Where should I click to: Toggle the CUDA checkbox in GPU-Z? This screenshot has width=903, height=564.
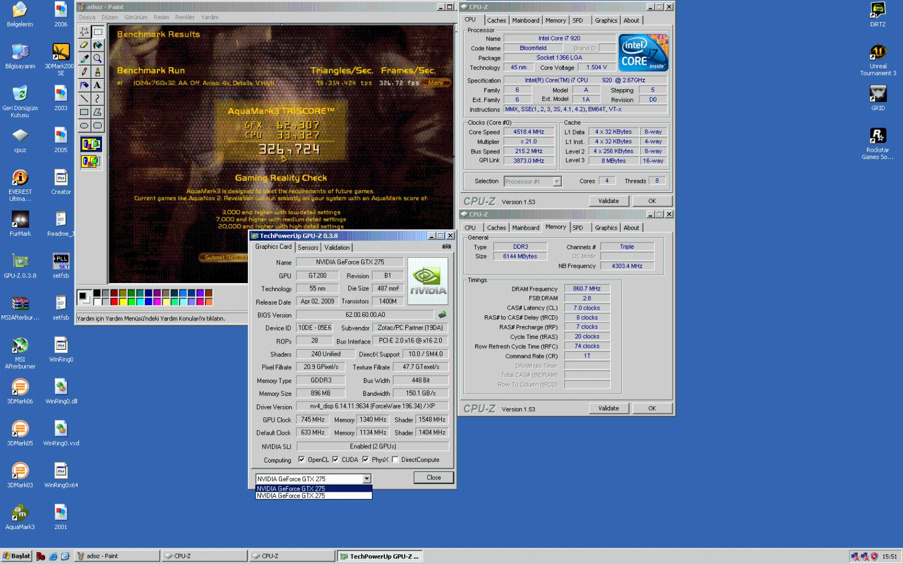(x=336, y=460)
